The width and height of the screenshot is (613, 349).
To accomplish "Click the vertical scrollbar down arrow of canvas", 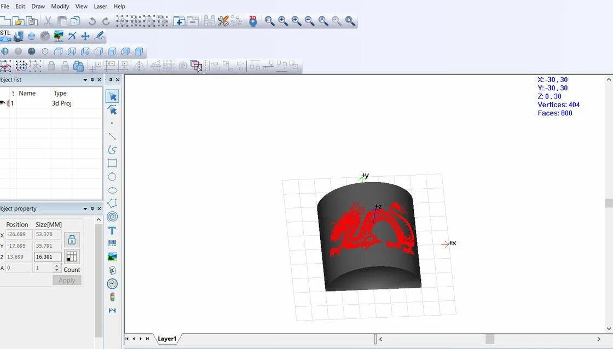I will pyautogui.click(x=609, y=328).
